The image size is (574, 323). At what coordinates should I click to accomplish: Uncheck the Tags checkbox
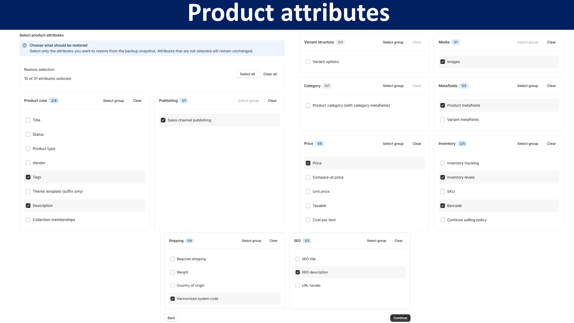28,177
